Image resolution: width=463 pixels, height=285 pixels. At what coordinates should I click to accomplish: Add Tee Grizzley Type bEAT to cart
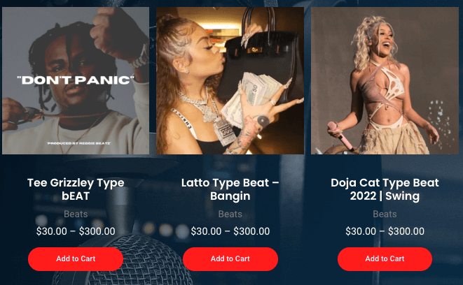pyautogui.click(x=76, y=258)
